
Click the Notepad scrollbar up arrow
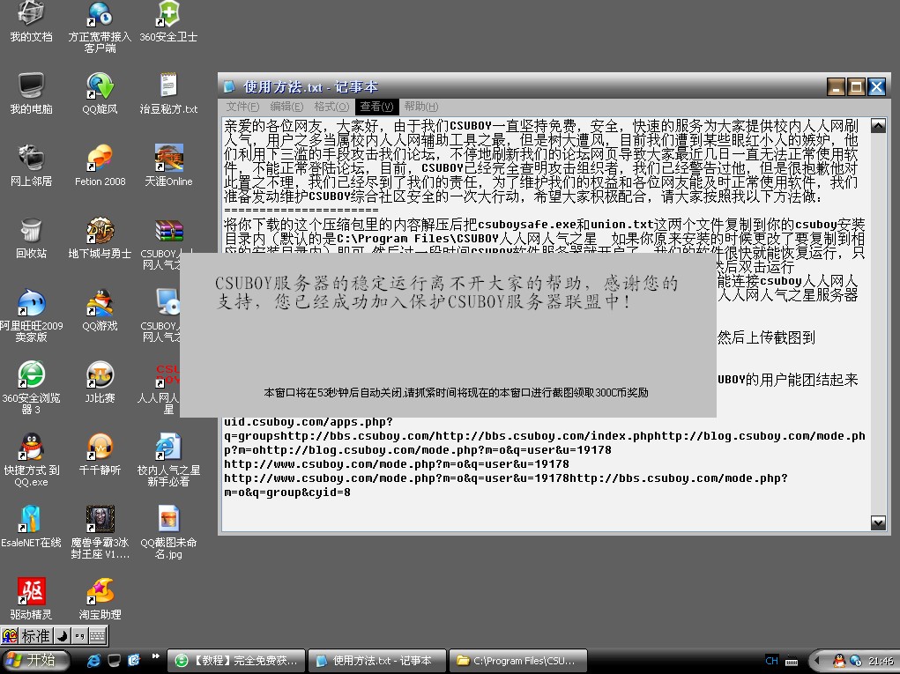tap(878, 126)
